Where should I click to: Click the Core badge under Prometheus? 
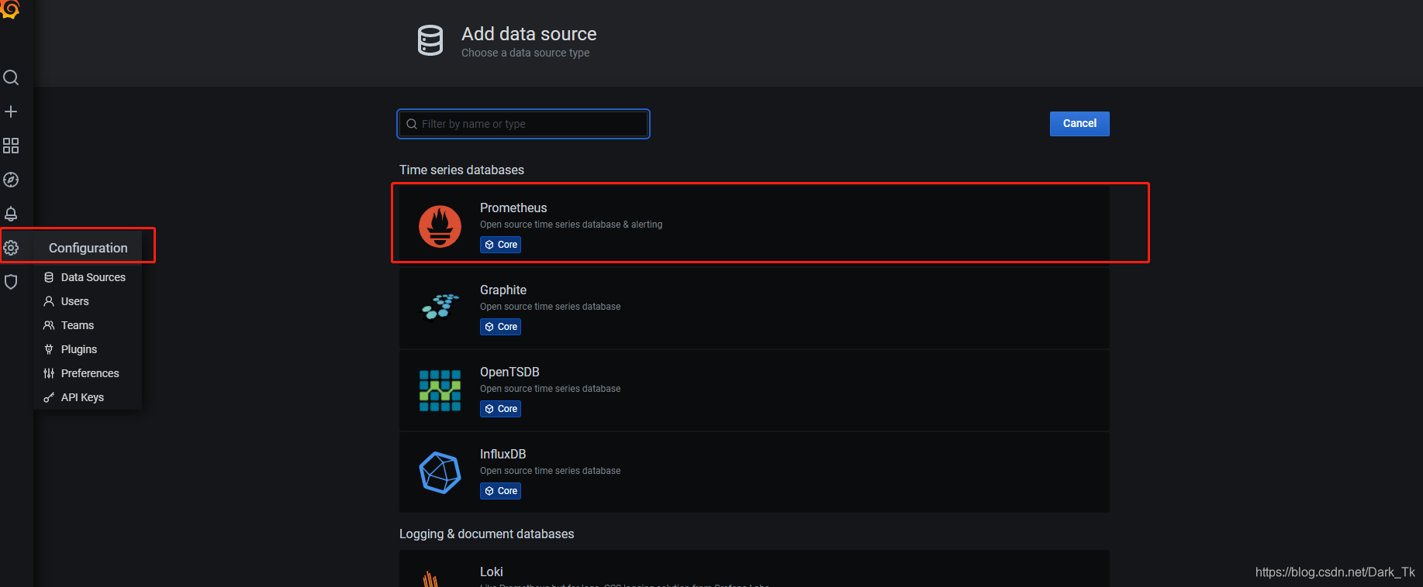point(500,245)
